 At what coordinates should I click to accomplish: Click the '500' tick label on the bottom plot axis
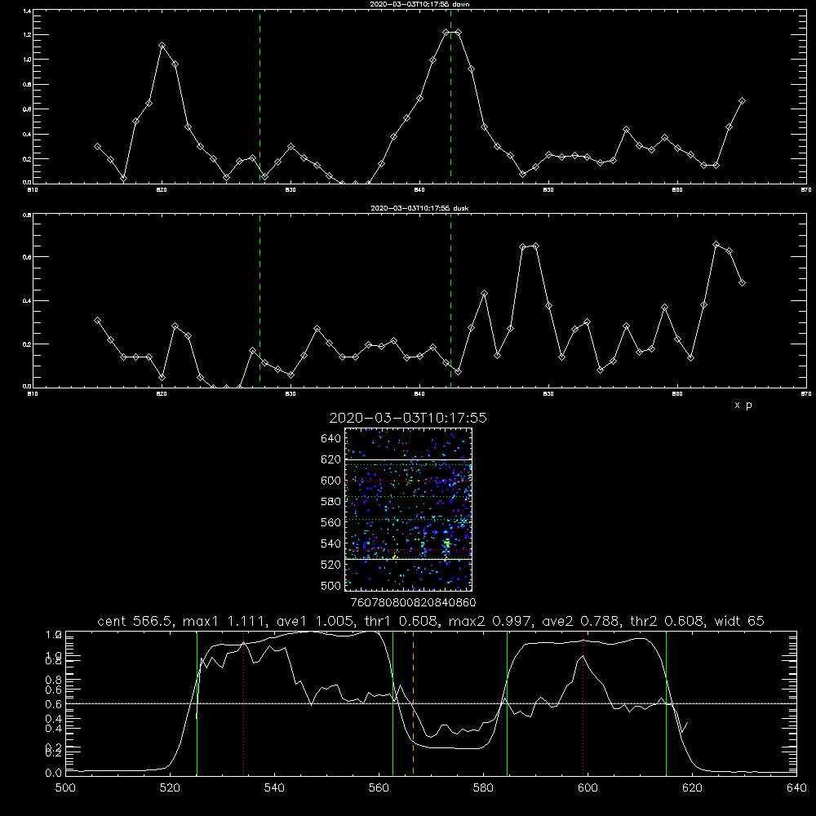click(x=65, y=788)
